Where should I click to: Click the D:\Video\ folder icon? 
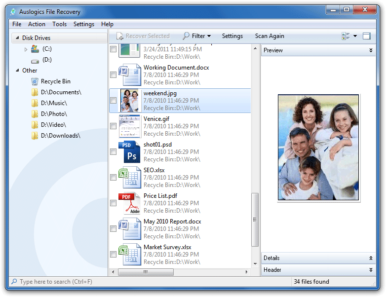pos(35,125)
